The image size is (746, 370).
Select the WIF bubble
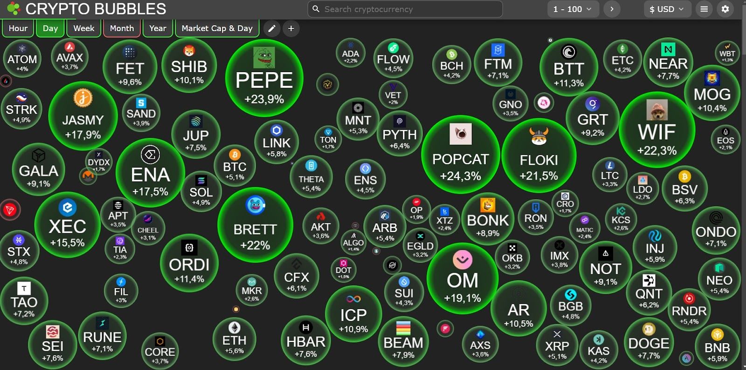click(657, 129)
